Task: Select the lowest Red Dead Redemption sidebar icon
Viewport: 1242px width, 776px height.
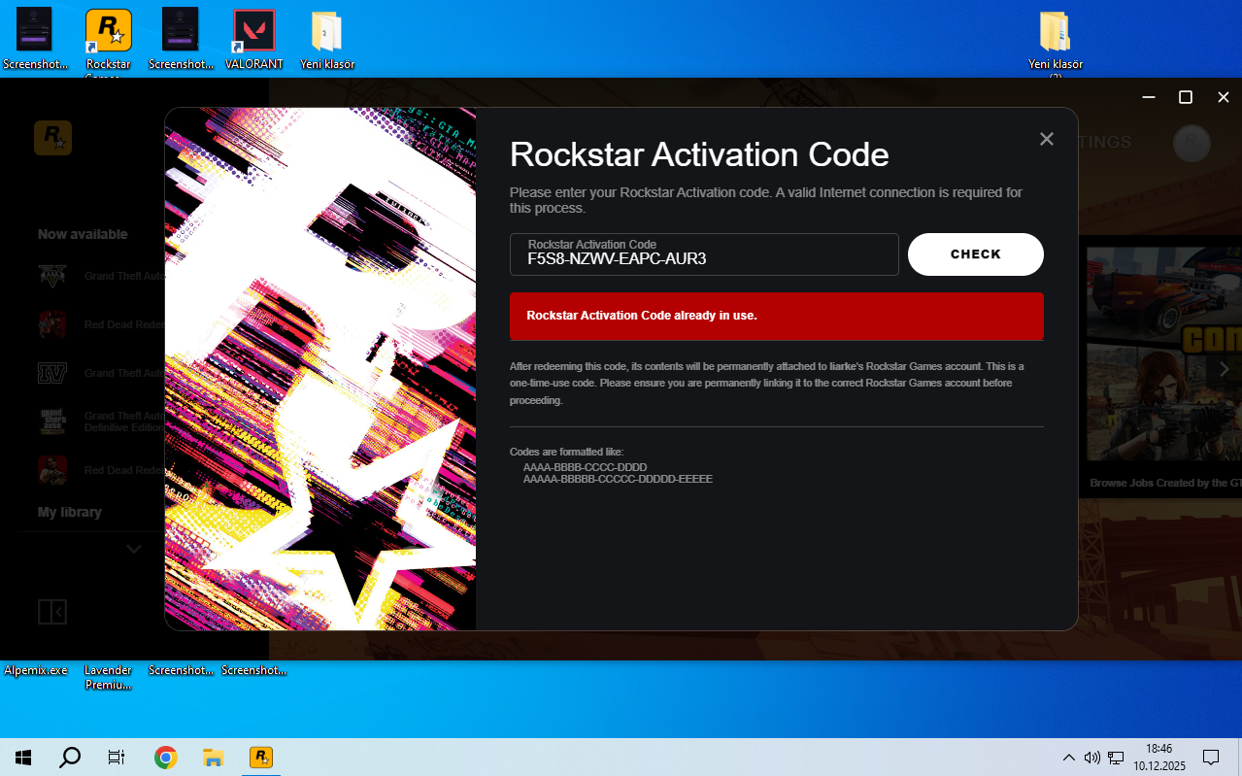Action: point(52,470)
